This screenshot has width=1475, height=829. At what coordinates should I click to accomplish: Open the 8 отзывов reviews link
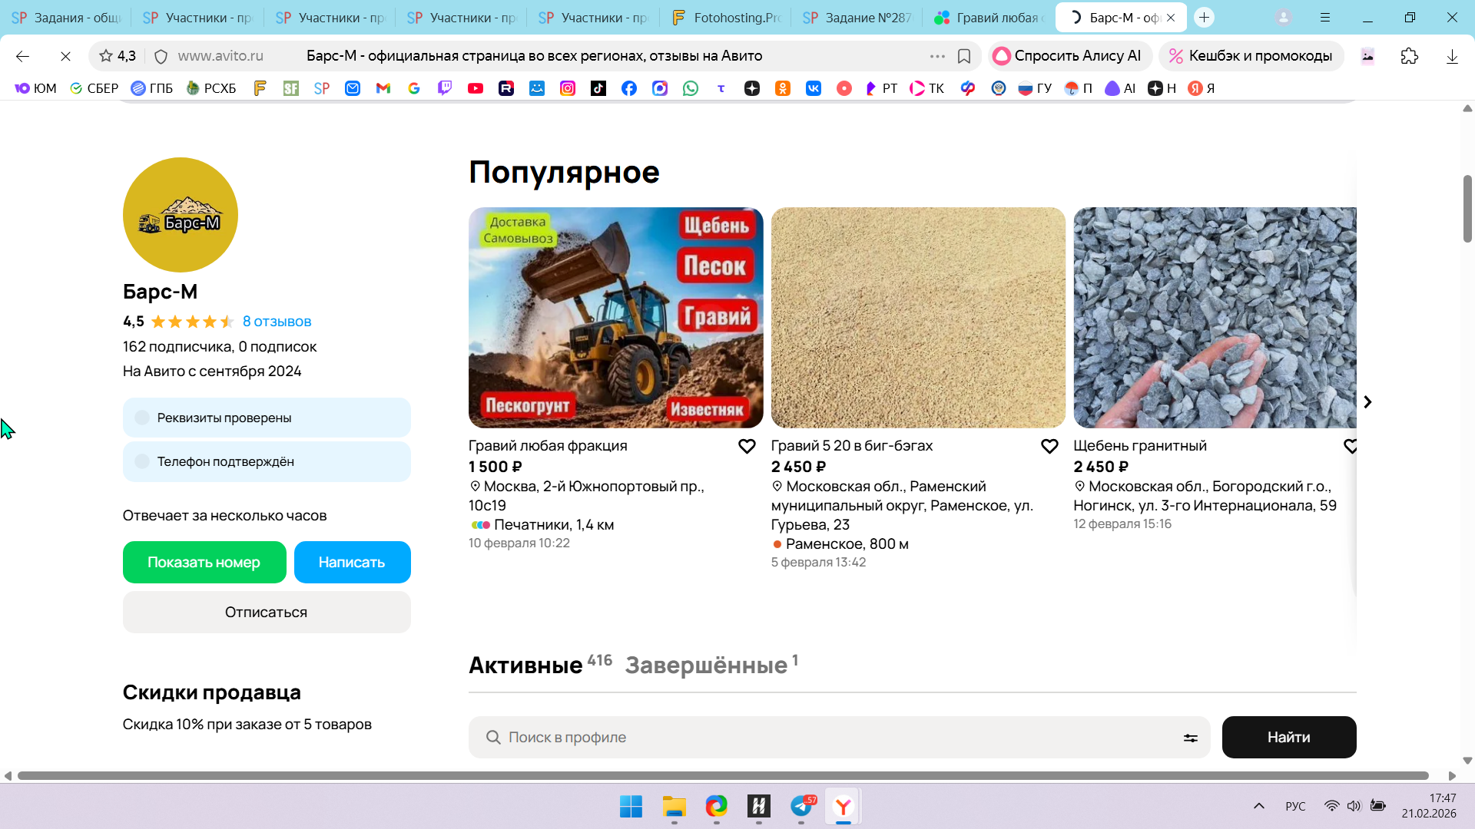click(277, 322)
